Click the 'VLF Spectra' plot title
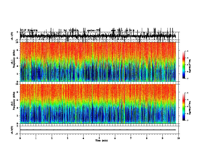 tap(29, 30)
